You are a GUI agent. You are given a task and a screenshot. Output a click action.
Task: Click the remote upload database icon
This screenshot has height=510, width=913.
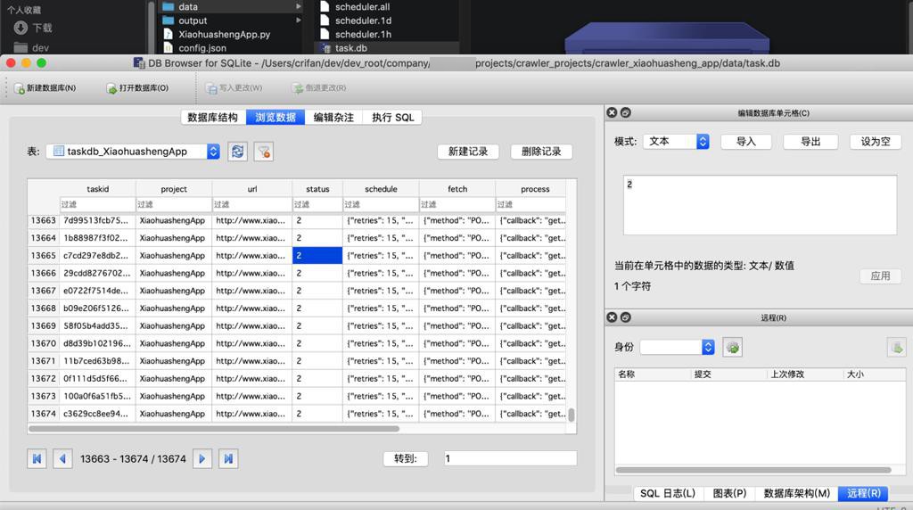tap(896, 348)
